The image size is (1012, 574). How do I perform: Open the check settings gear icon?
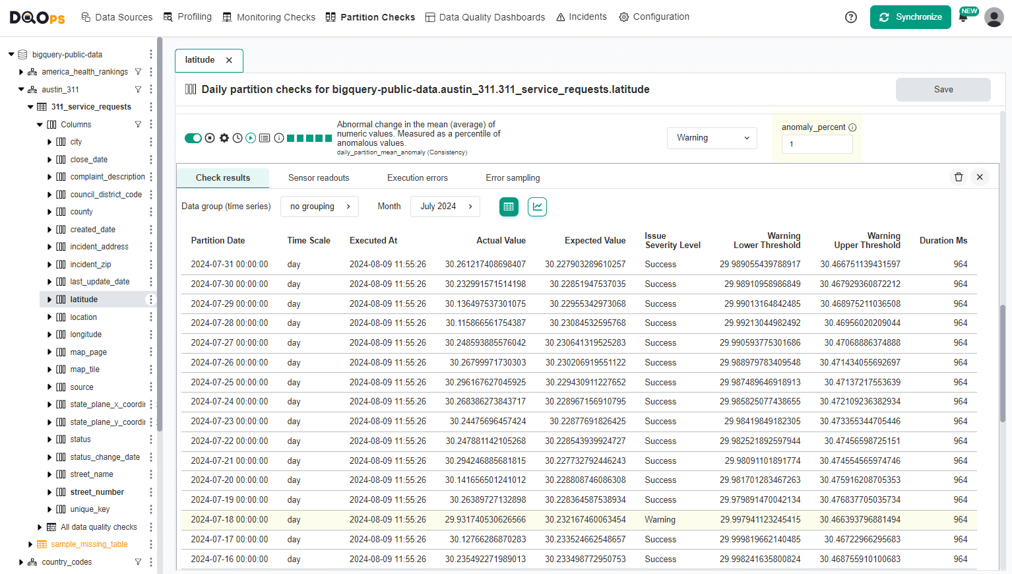click(x=224, y=138)
